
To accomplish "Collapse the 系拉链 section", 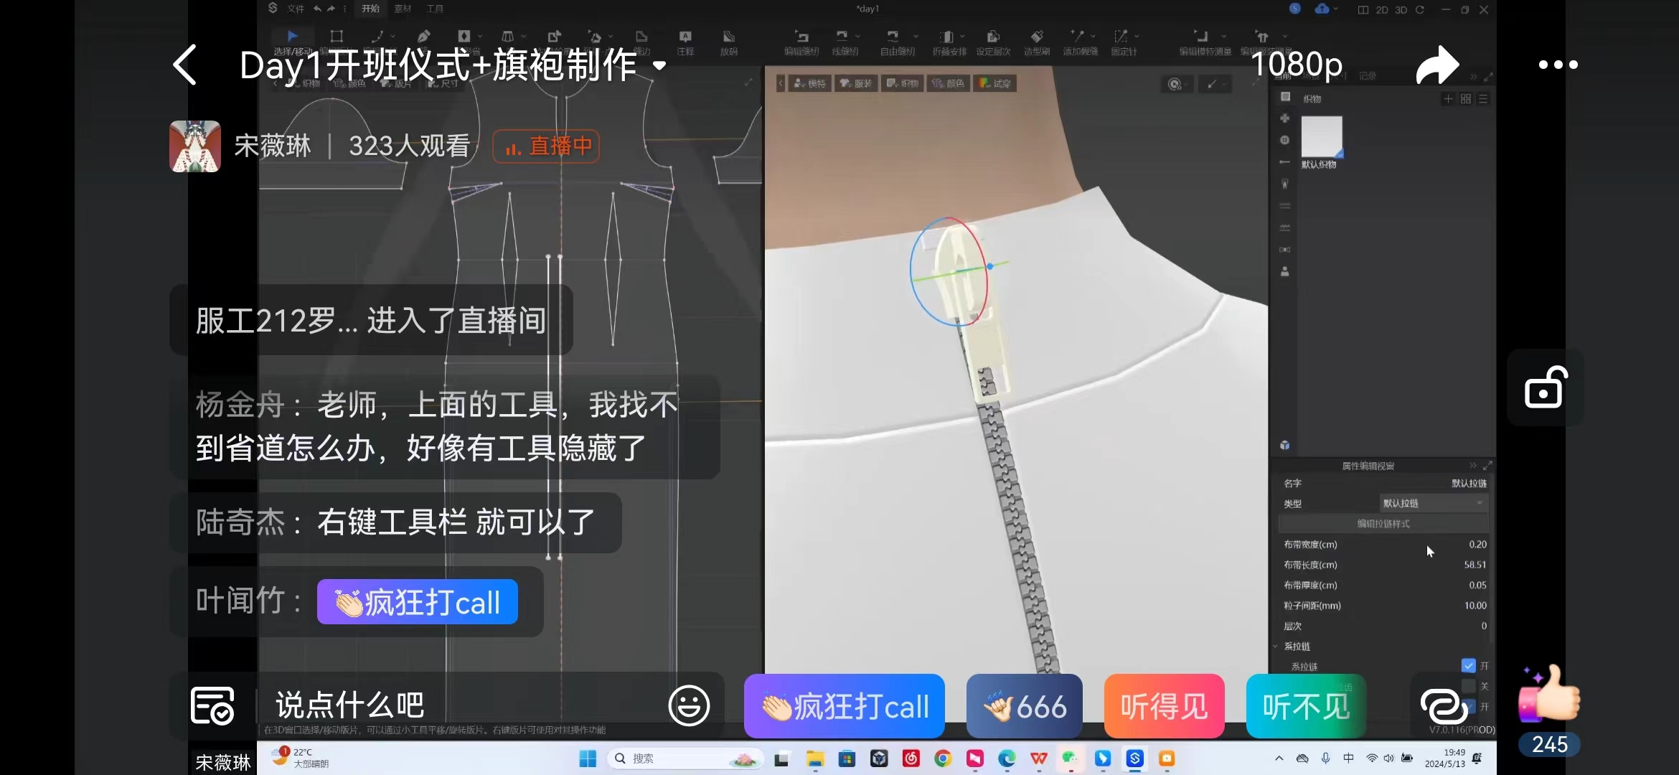I will (x=1276, y=647).
